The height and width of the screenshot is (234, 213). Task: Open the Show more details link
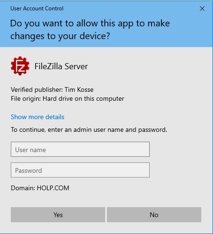pos(38,117)
